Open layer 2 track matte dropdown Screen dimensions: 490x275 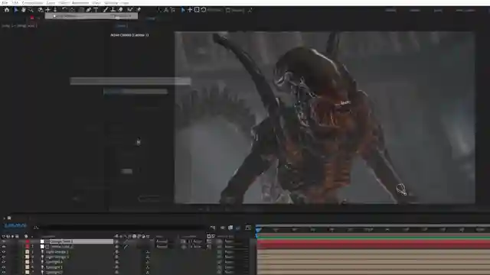pos(195,247)
